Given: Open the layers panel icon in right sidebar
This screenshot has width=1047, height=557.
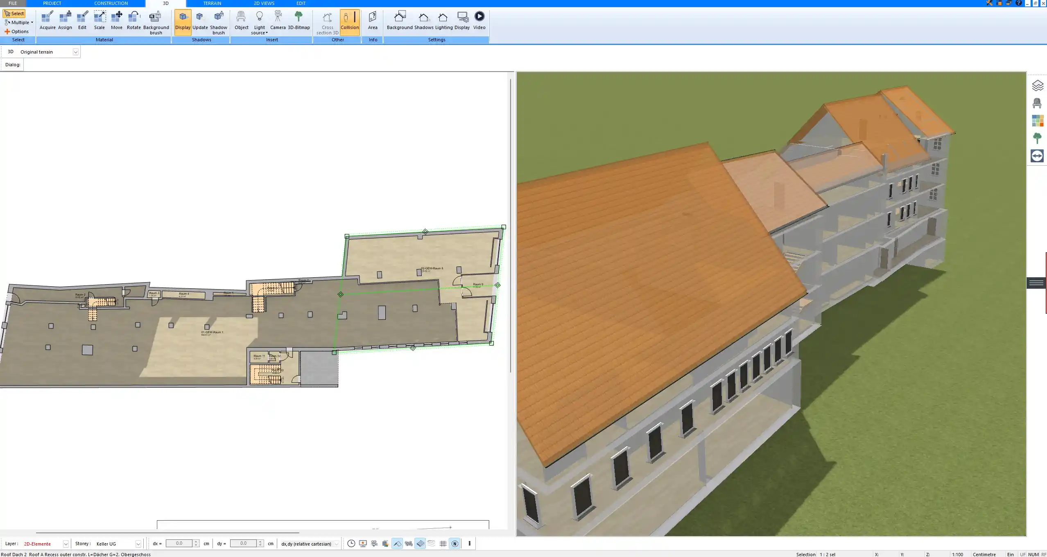Looking at the screenshot, I should [1037, 85].
